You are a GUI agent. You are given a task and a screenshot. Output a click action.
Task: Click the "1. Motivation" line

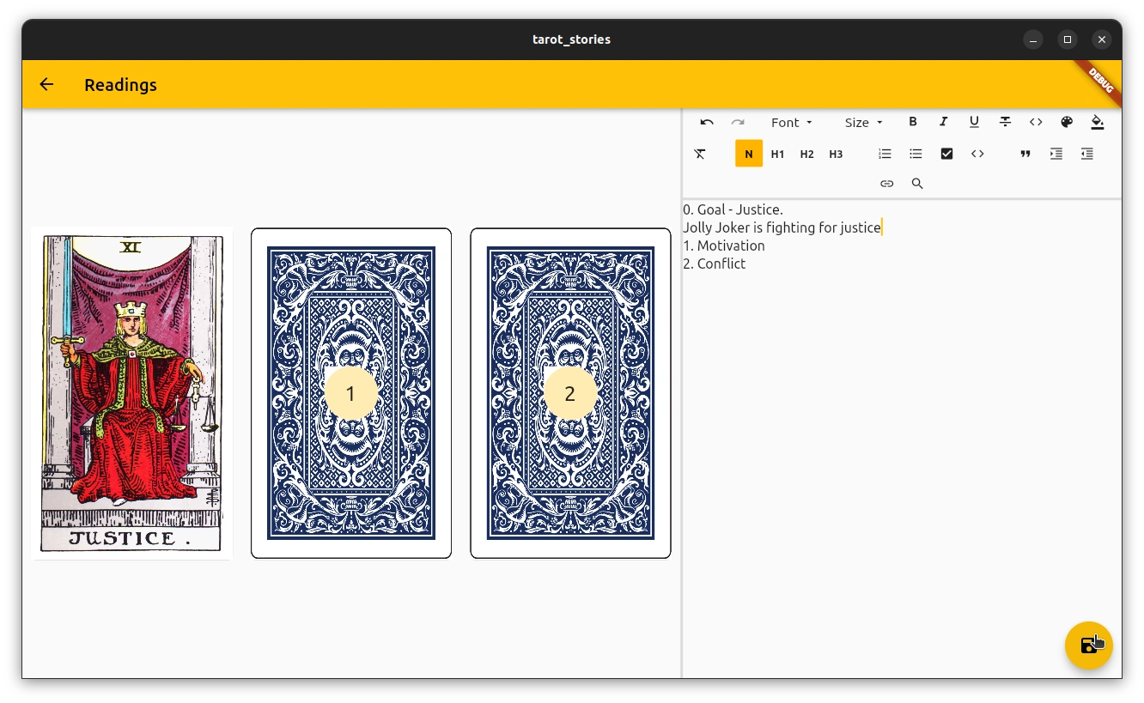coord(723,245)
